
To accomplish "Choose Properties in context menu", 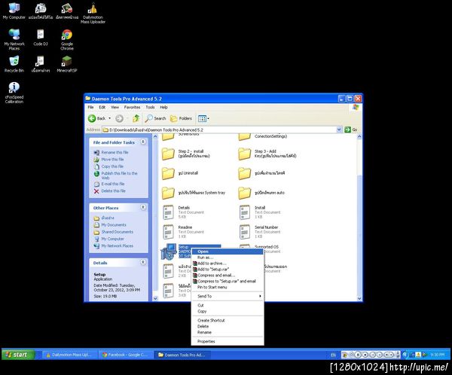I will (x=228, y=342).
